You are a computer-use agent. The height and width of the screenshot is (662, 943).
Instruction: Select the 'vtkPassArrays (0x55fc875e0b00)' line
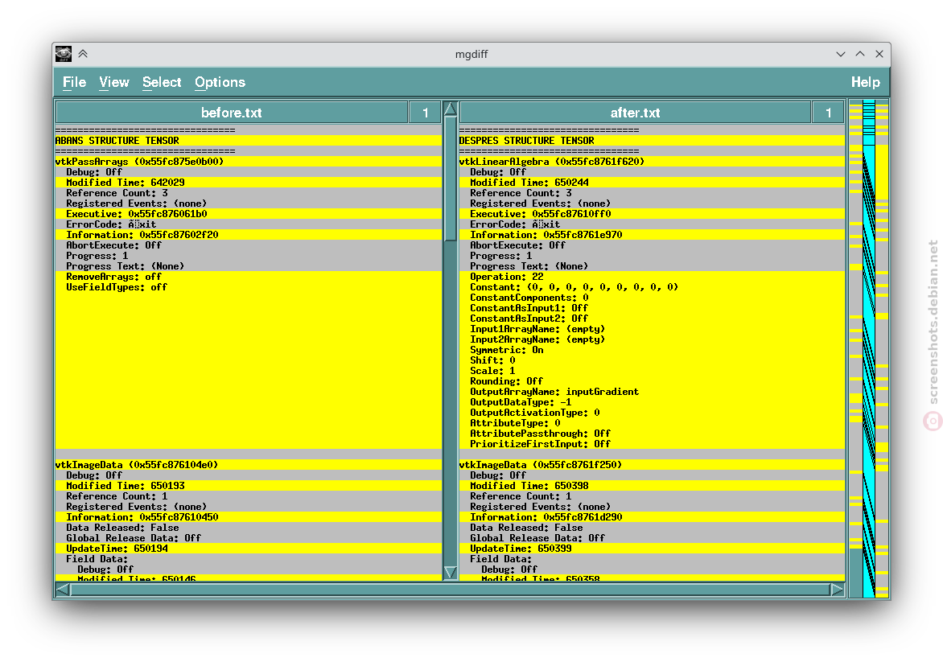coord(249,162)
